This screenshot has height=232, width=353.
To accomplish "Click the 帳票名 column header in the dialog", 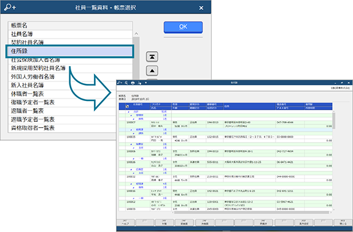I will (70, 26).
